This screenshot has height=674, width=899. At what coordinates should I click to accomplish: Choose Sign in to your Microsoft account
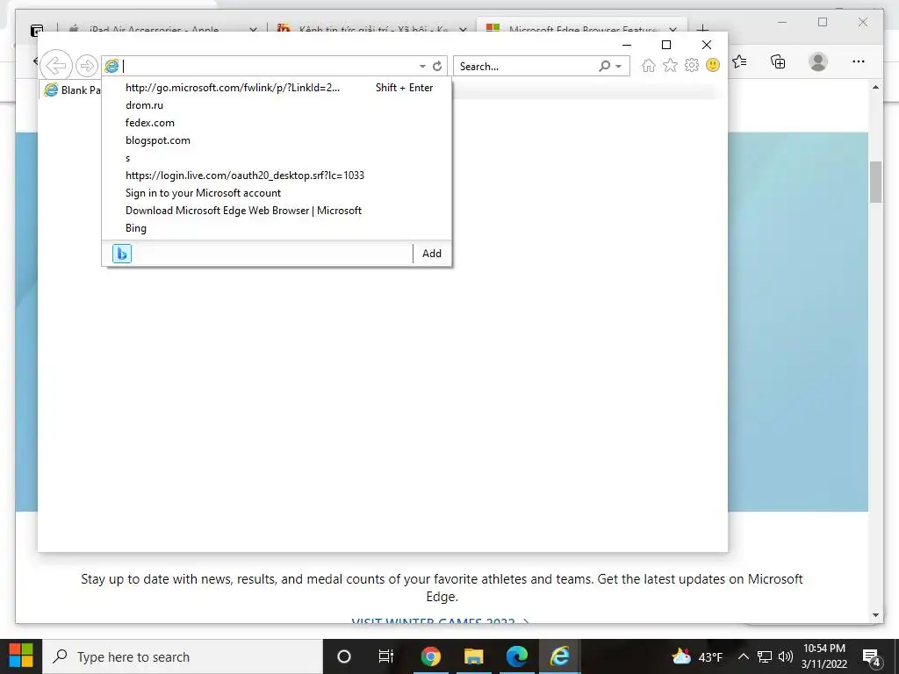(277, 193)
